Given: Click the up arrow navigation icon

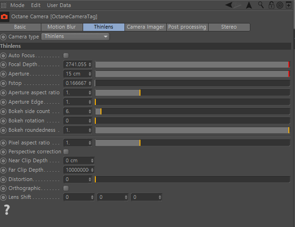Looking at the screenshot, I should pos(249,5).
